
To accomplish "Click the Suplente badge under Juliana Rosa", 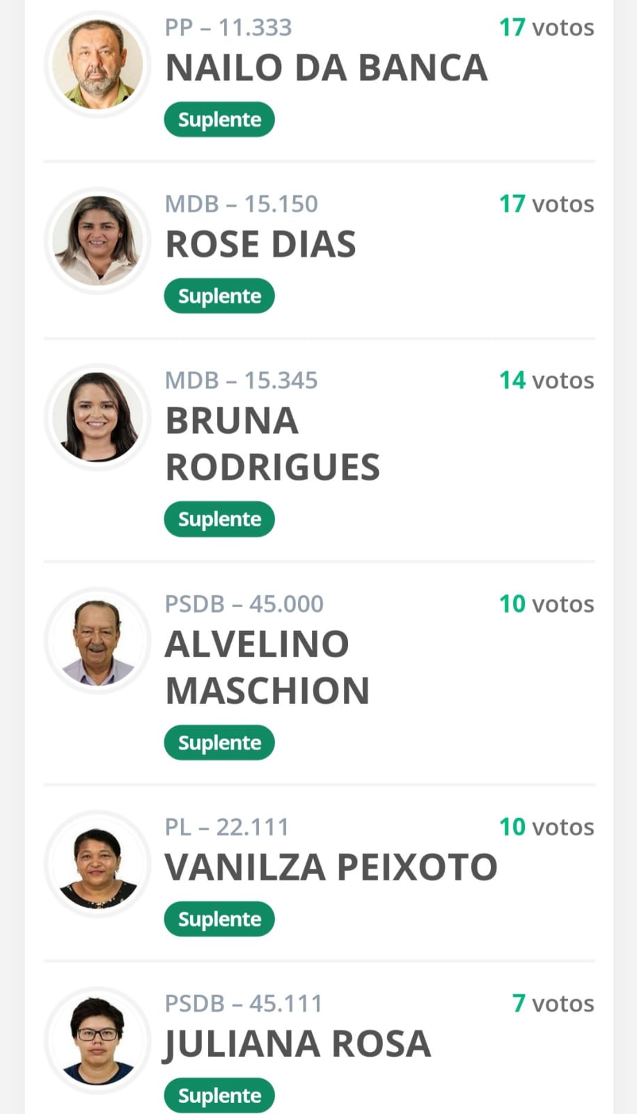I will click(x=219, y=1095).
